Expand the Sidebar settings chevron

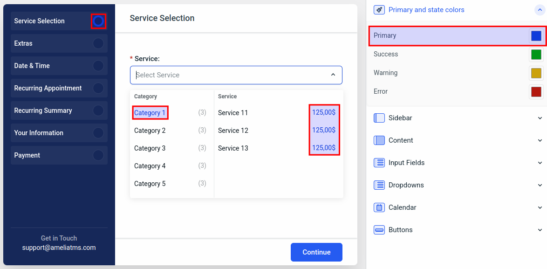[x=540, y=118]
